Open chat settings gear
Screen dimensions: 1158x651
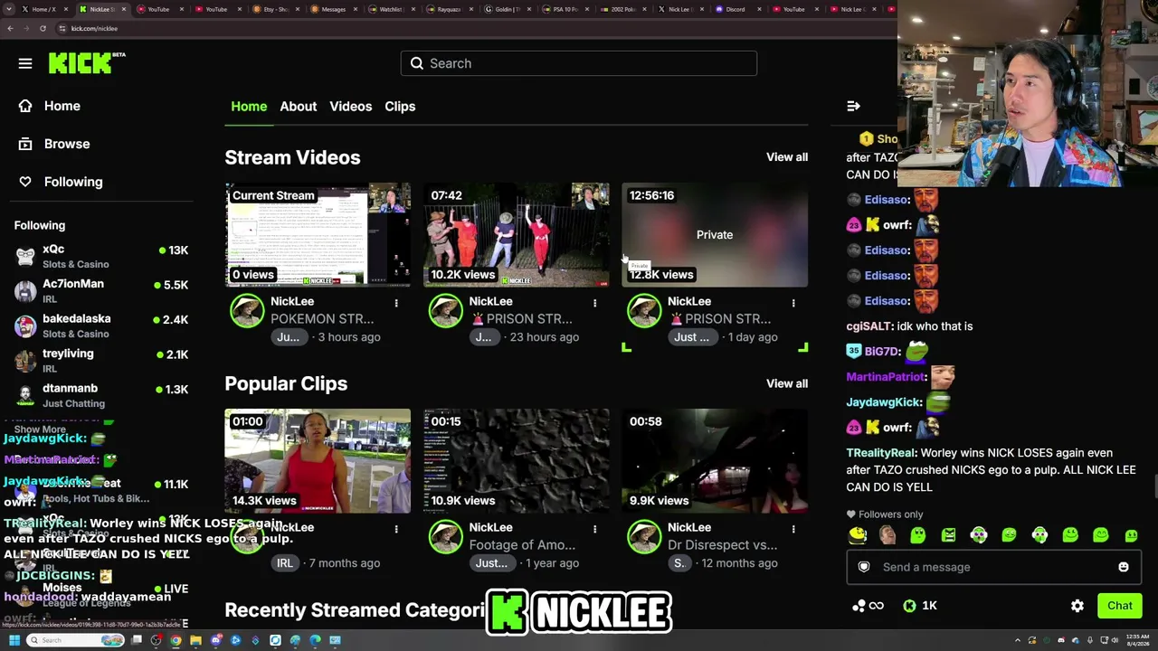(1077, 606)
